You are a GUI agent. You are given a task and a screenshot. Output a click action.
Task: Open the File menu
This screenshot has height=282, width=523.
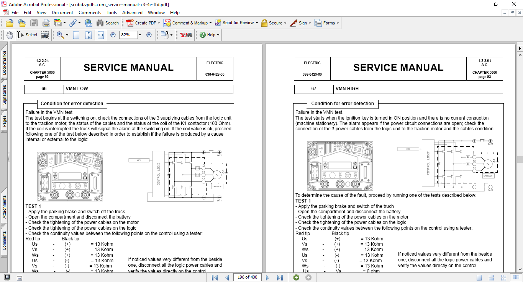pos(15,13)
